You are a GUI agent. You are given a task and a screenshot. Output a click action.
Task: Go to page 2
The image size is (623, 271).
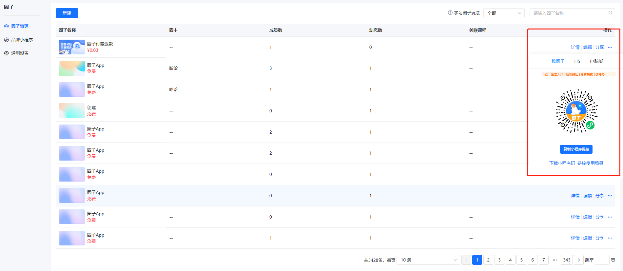pyautogui.click(x=488, y=260)
